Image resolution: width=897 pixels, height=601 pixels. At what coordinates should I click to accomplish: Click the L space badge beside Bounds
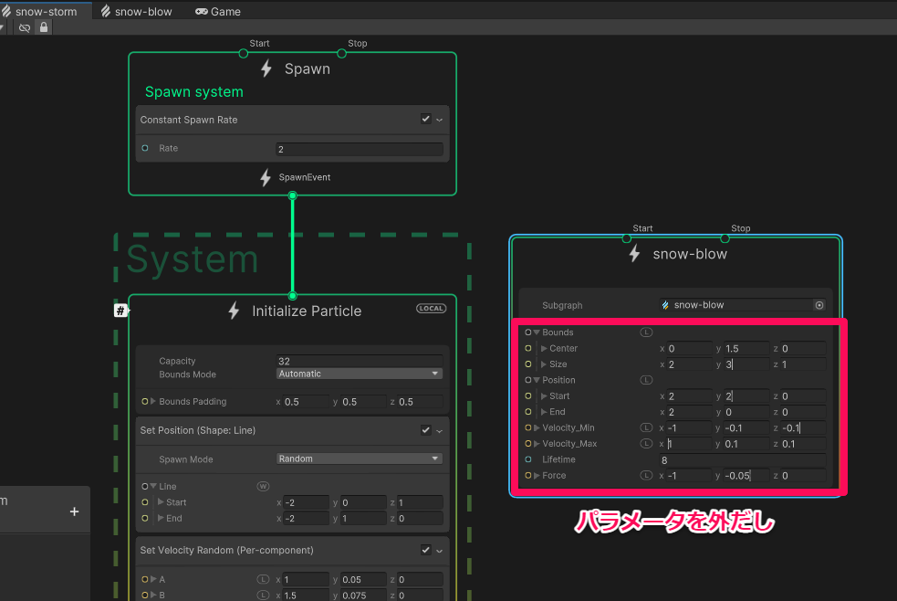(x=646, y=332)
